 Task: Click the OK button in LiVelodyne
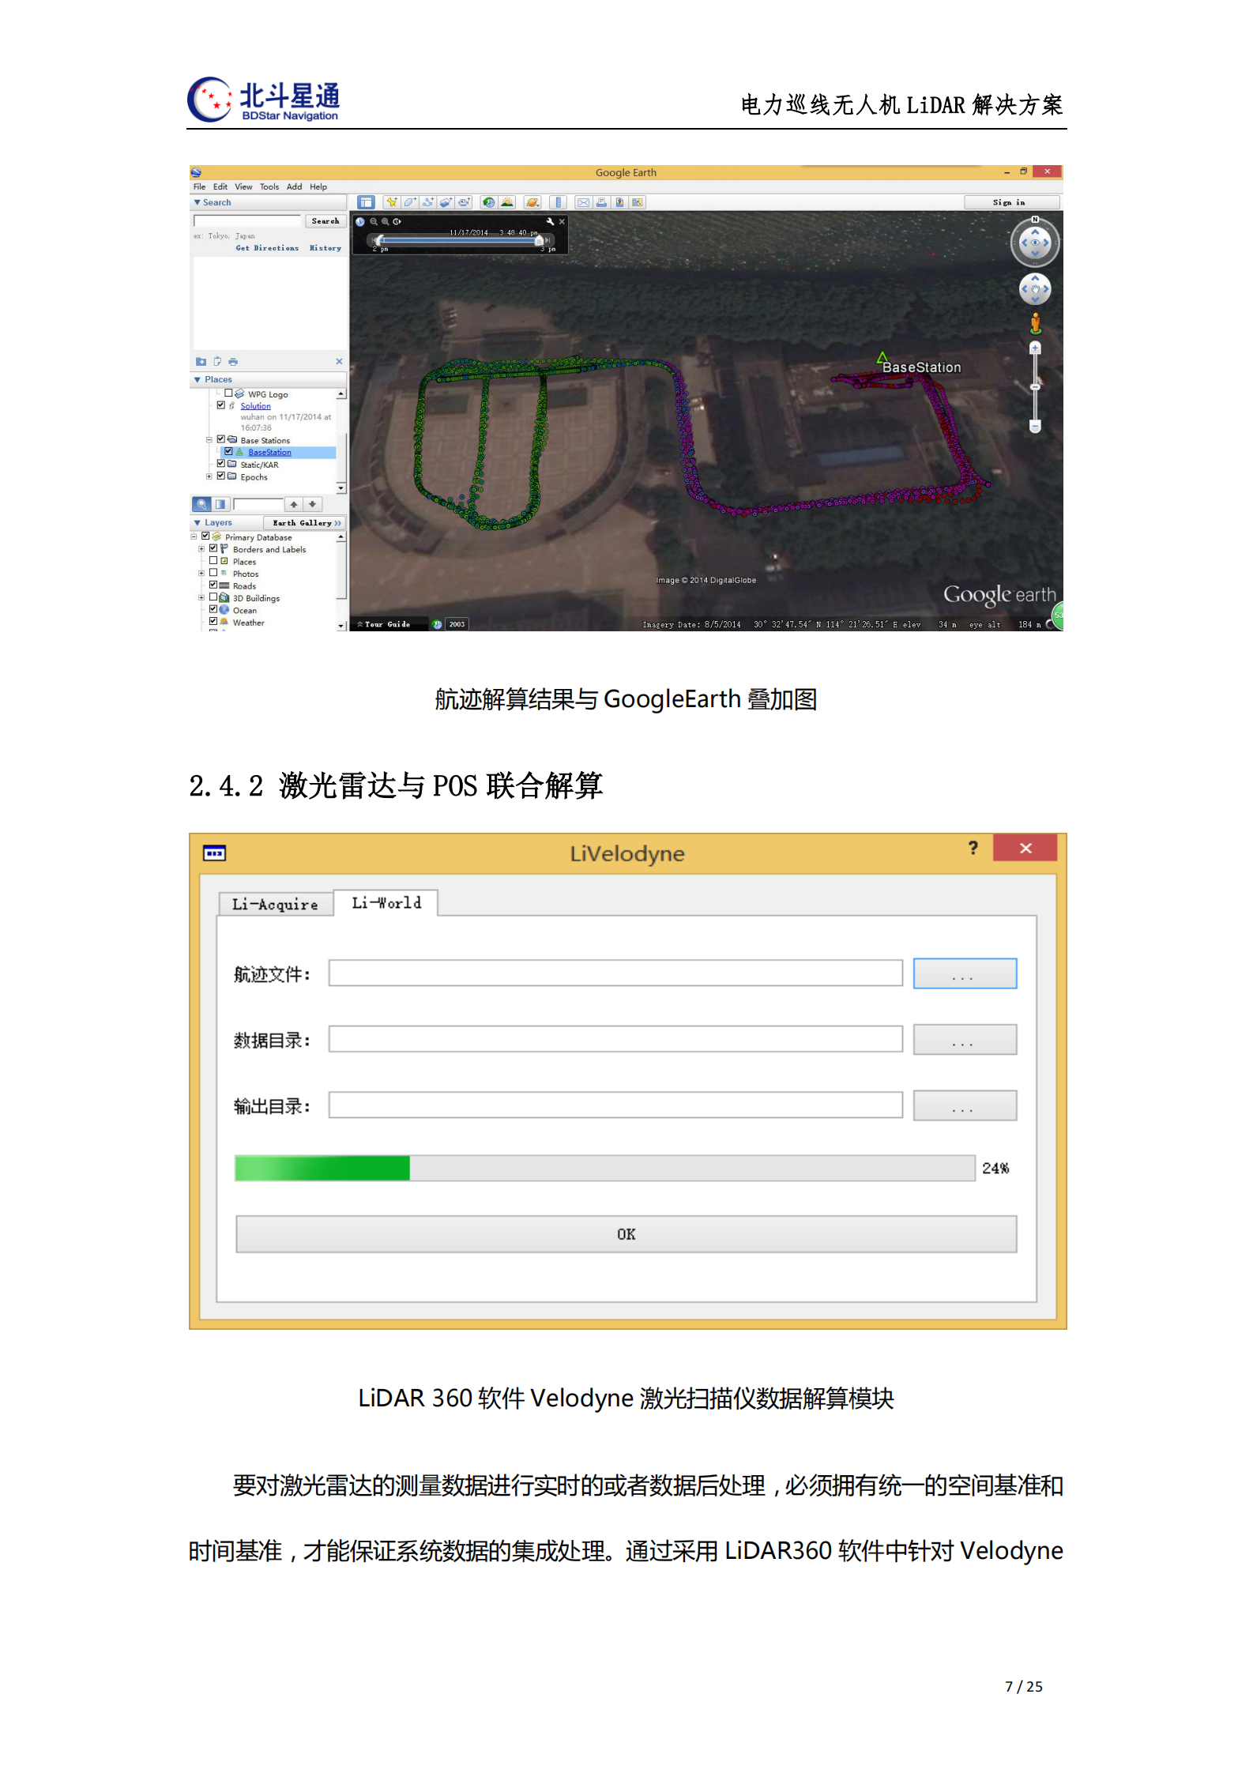coord(626,1234)
